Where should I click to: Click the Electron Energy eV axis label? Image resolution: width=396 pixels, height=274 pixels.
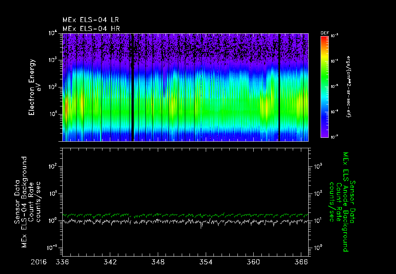pos(34,87)
